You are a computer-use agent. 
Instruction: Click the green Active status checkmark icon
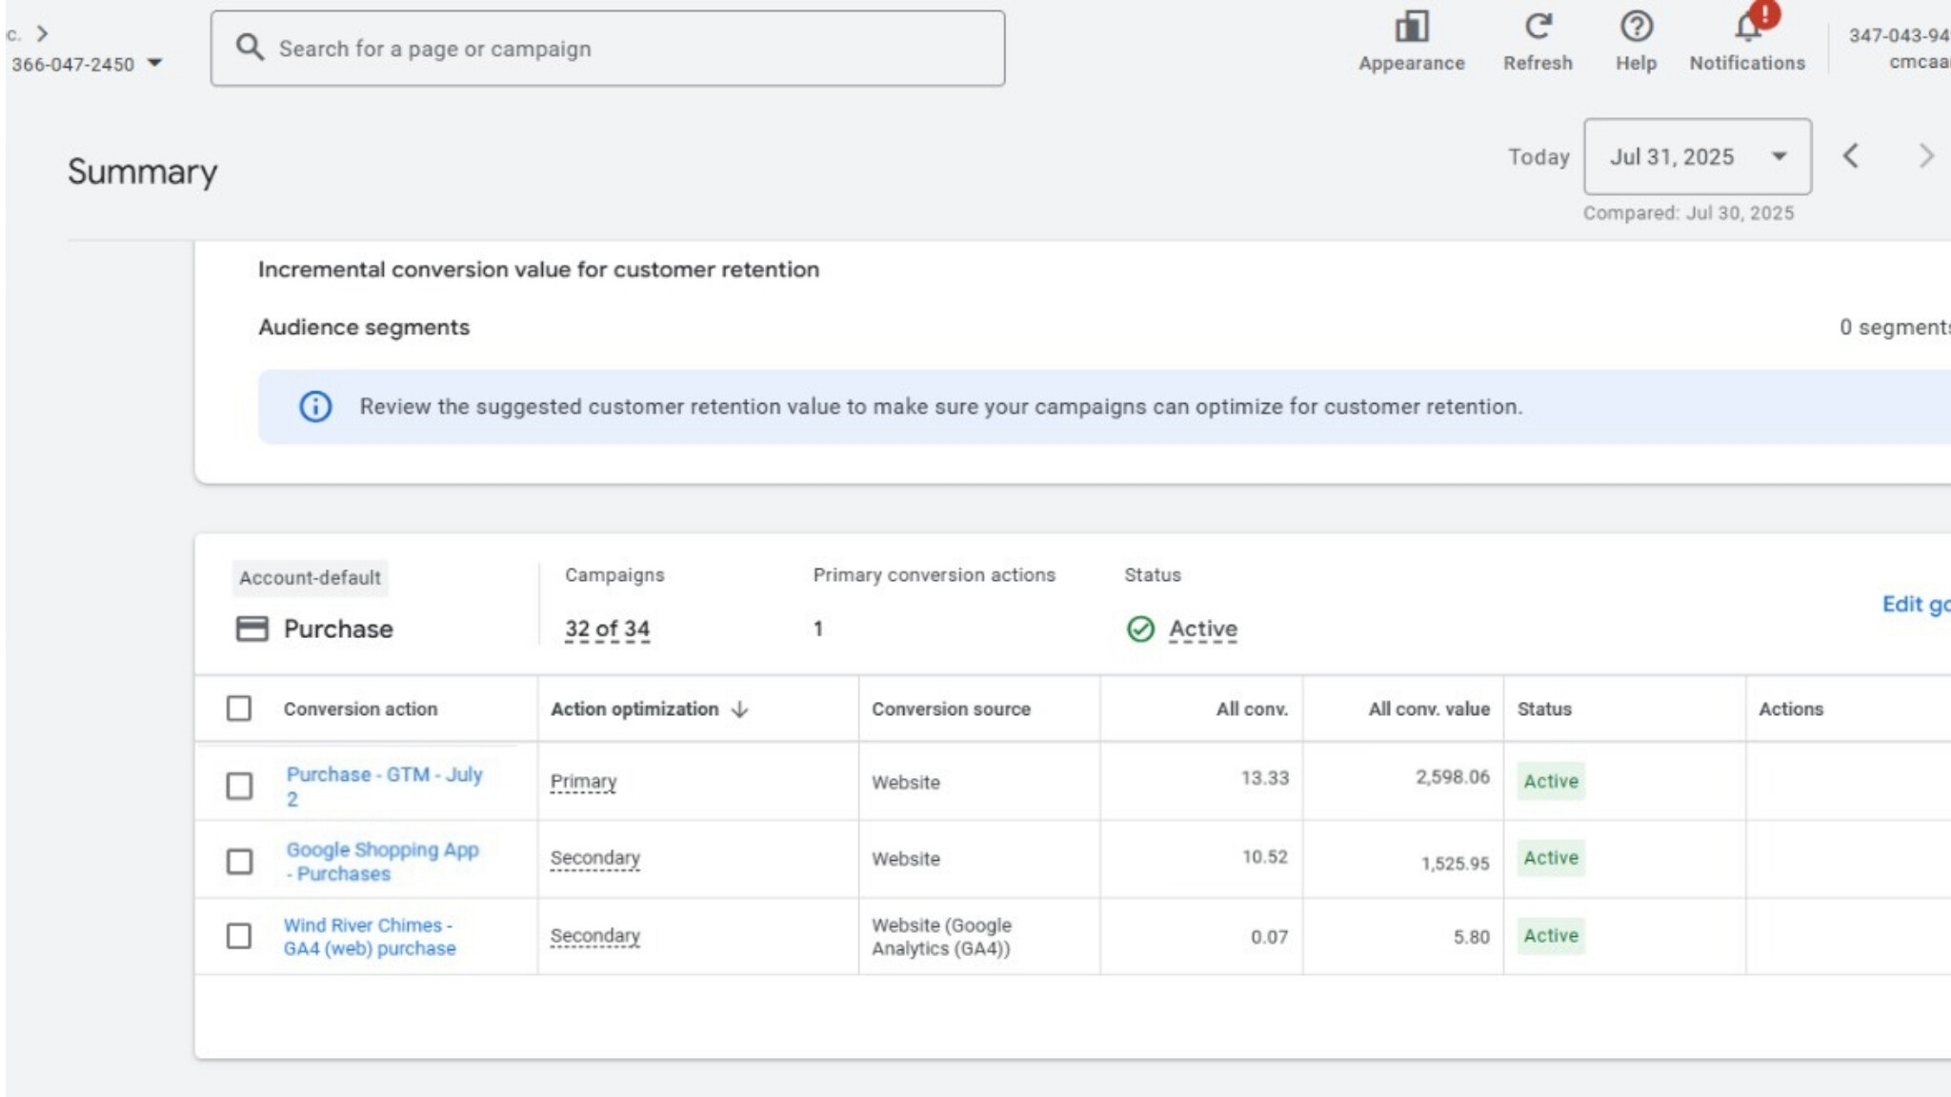click(x=1140, y=628)
